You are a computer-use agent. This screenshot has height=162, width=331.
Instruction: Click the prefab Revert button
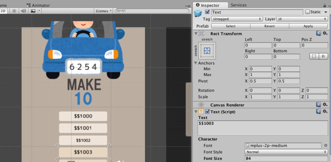pyautogui.click(x=270, y=26)
